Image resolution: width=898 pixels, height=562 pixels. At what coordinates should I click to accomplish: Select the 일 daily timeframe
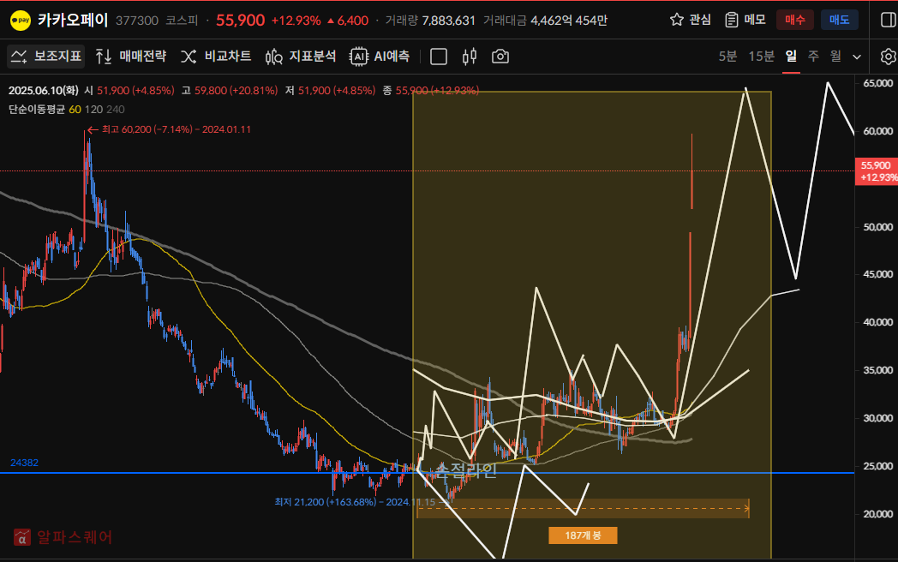click(791, 57)
